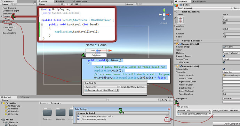Expand the Anchors section
The height and width of the screenshot is (126, 240).
[175, 26]
